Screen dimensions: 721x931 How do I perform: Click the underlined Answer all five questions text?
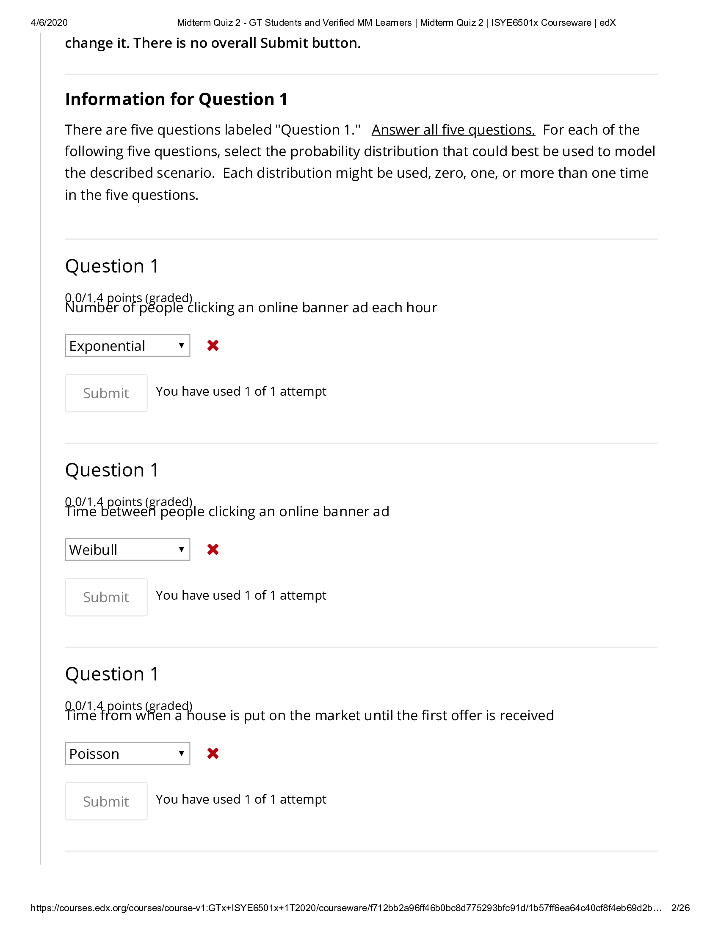[x=454, y=130]
